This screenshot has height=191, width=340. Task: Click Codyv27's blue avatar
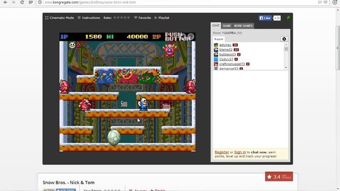click(216, 59)
